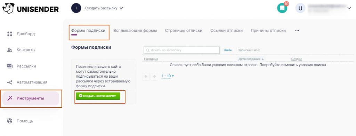Click the Dashboard grid icon

click(x=9, y=34)
